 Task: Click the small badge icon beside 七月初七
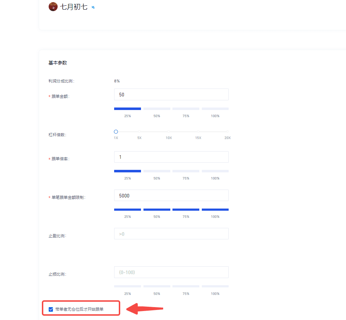coord(93,7)
